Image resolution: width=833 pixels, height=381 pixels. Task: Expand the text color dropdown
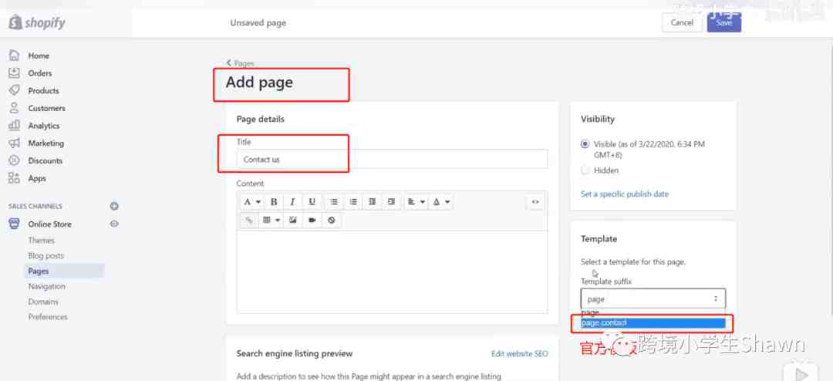pyautogui.click(x=440, y=202)
